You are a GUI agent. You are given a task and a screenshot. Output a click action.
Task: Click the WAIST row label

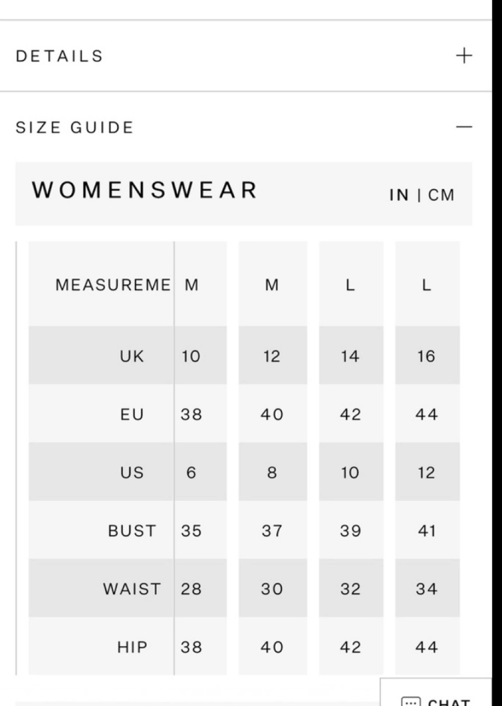click(132, 589)
